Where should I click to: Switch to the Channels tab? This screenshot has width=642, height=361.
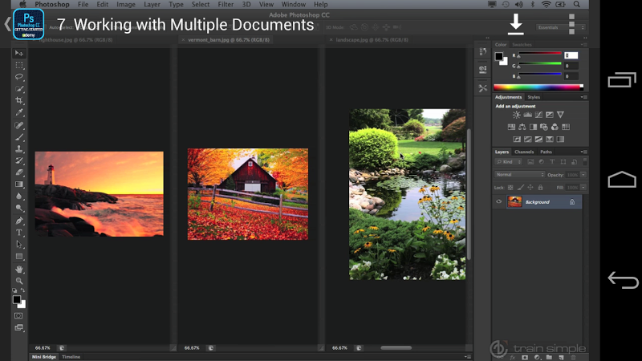point(524,152)
